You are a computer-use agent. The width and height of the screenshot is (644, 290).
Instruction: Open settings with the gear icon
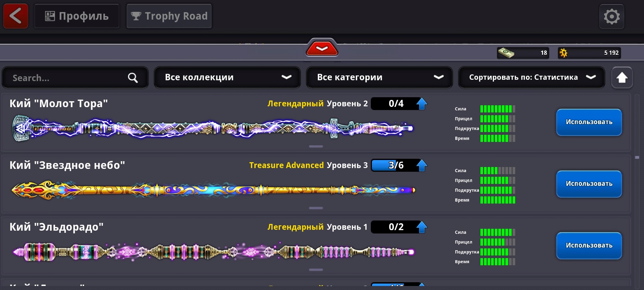click(612, 17)
